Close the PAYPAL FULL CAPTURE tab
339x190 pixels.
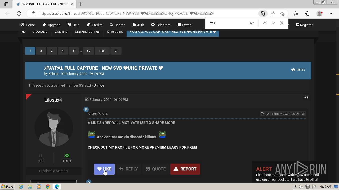pos(72,4)
